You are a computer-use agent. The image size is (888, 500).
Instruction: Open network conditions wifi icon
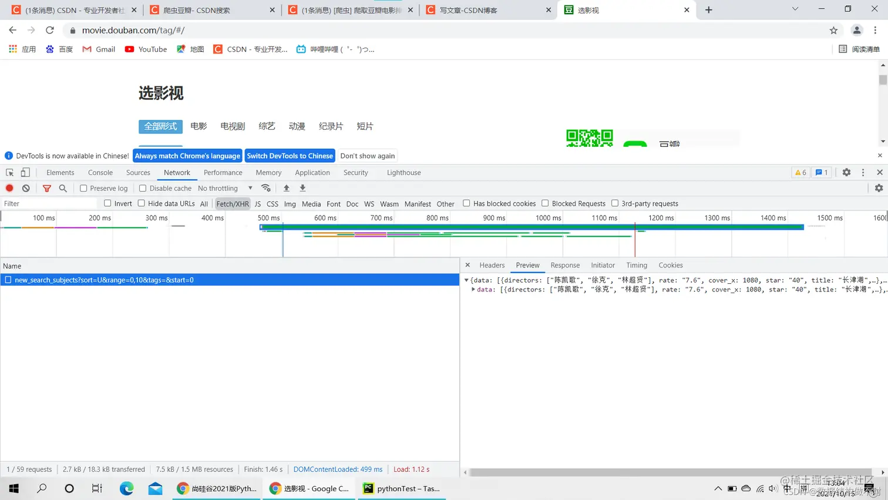(266, 188)
